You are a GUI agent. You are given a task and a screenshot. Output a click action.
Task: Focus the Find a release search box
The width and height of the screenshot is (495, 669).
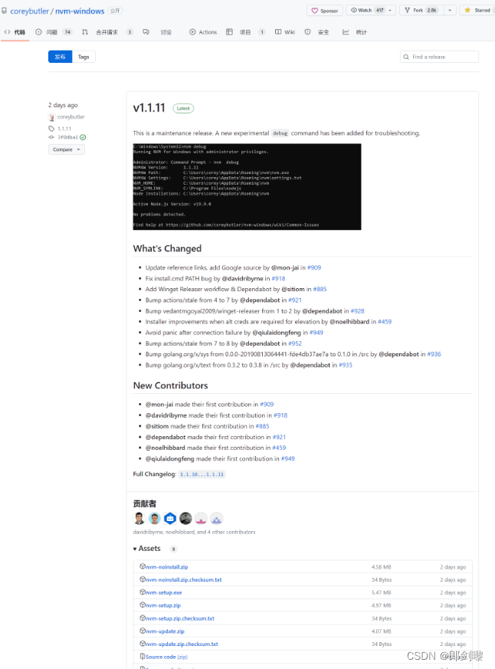pos(440,57)
